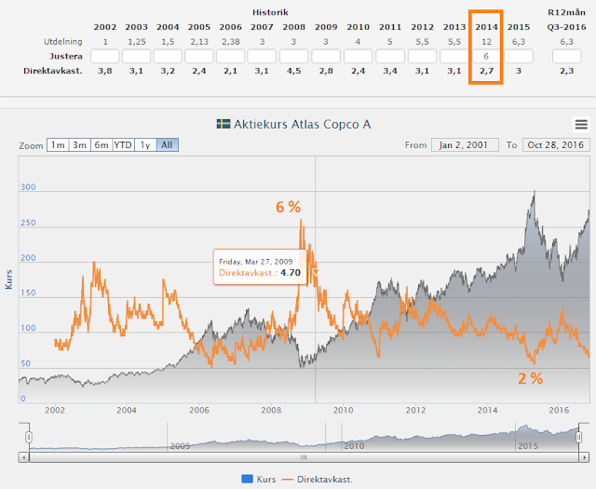Screen dimensions: 596x489
Task: Click the Justera field for 2012
Action: pos(422,56)
